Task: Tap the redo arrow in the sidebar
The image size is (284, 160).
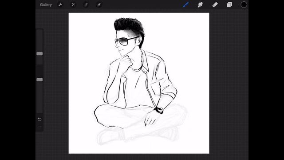Action: point(39,128)
